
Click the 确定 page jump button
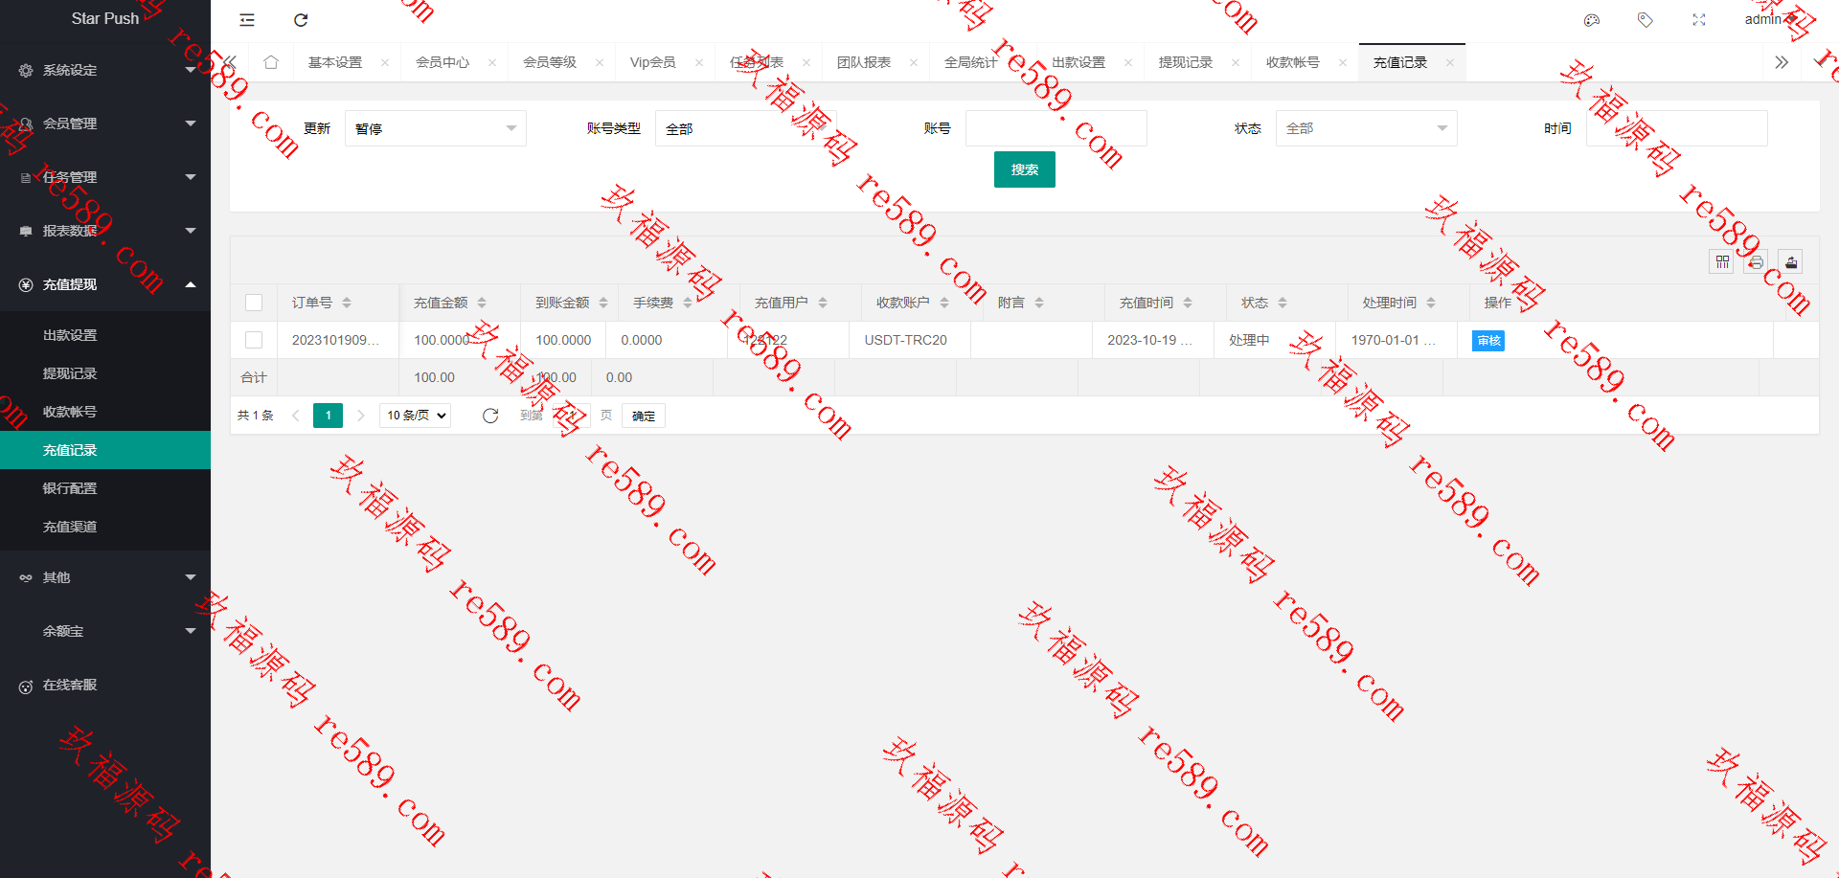click(x=644, y=416)
